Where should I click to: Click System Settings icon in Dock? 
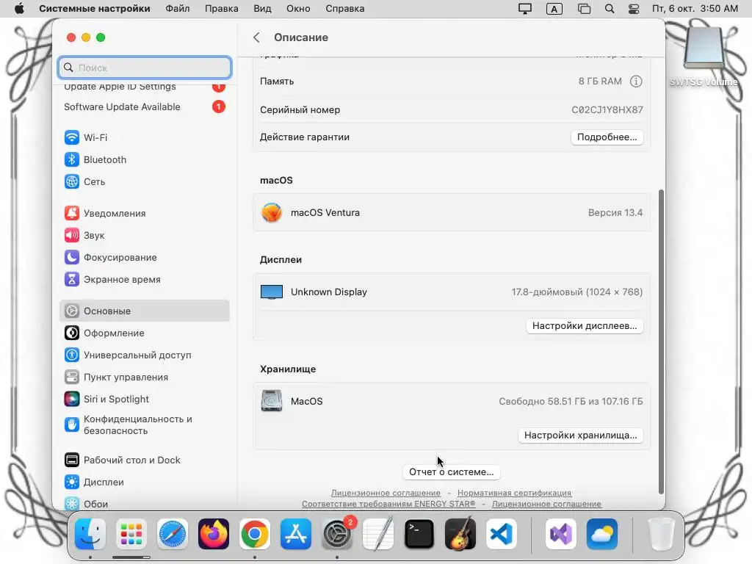point(336,534)
